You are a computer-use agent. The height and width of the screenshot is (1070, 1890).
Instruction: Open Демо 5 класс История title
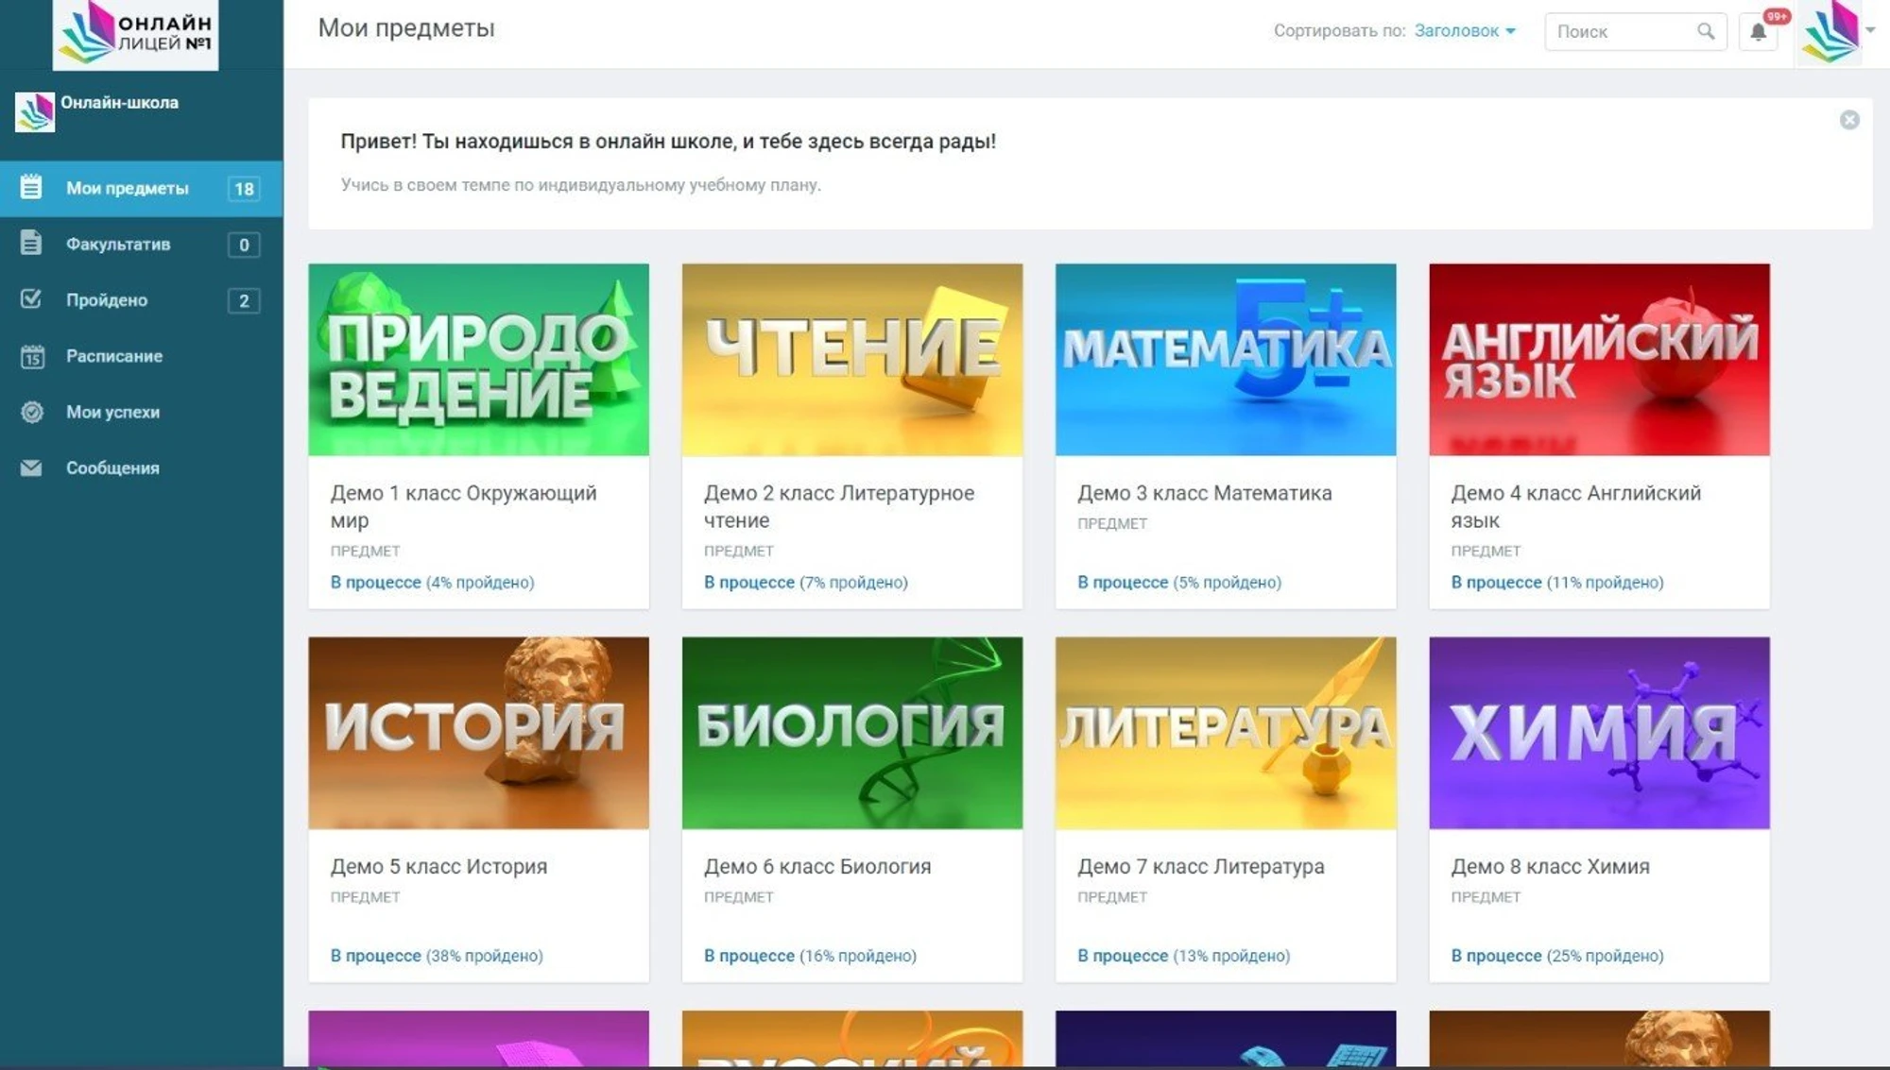click(438, 867)
